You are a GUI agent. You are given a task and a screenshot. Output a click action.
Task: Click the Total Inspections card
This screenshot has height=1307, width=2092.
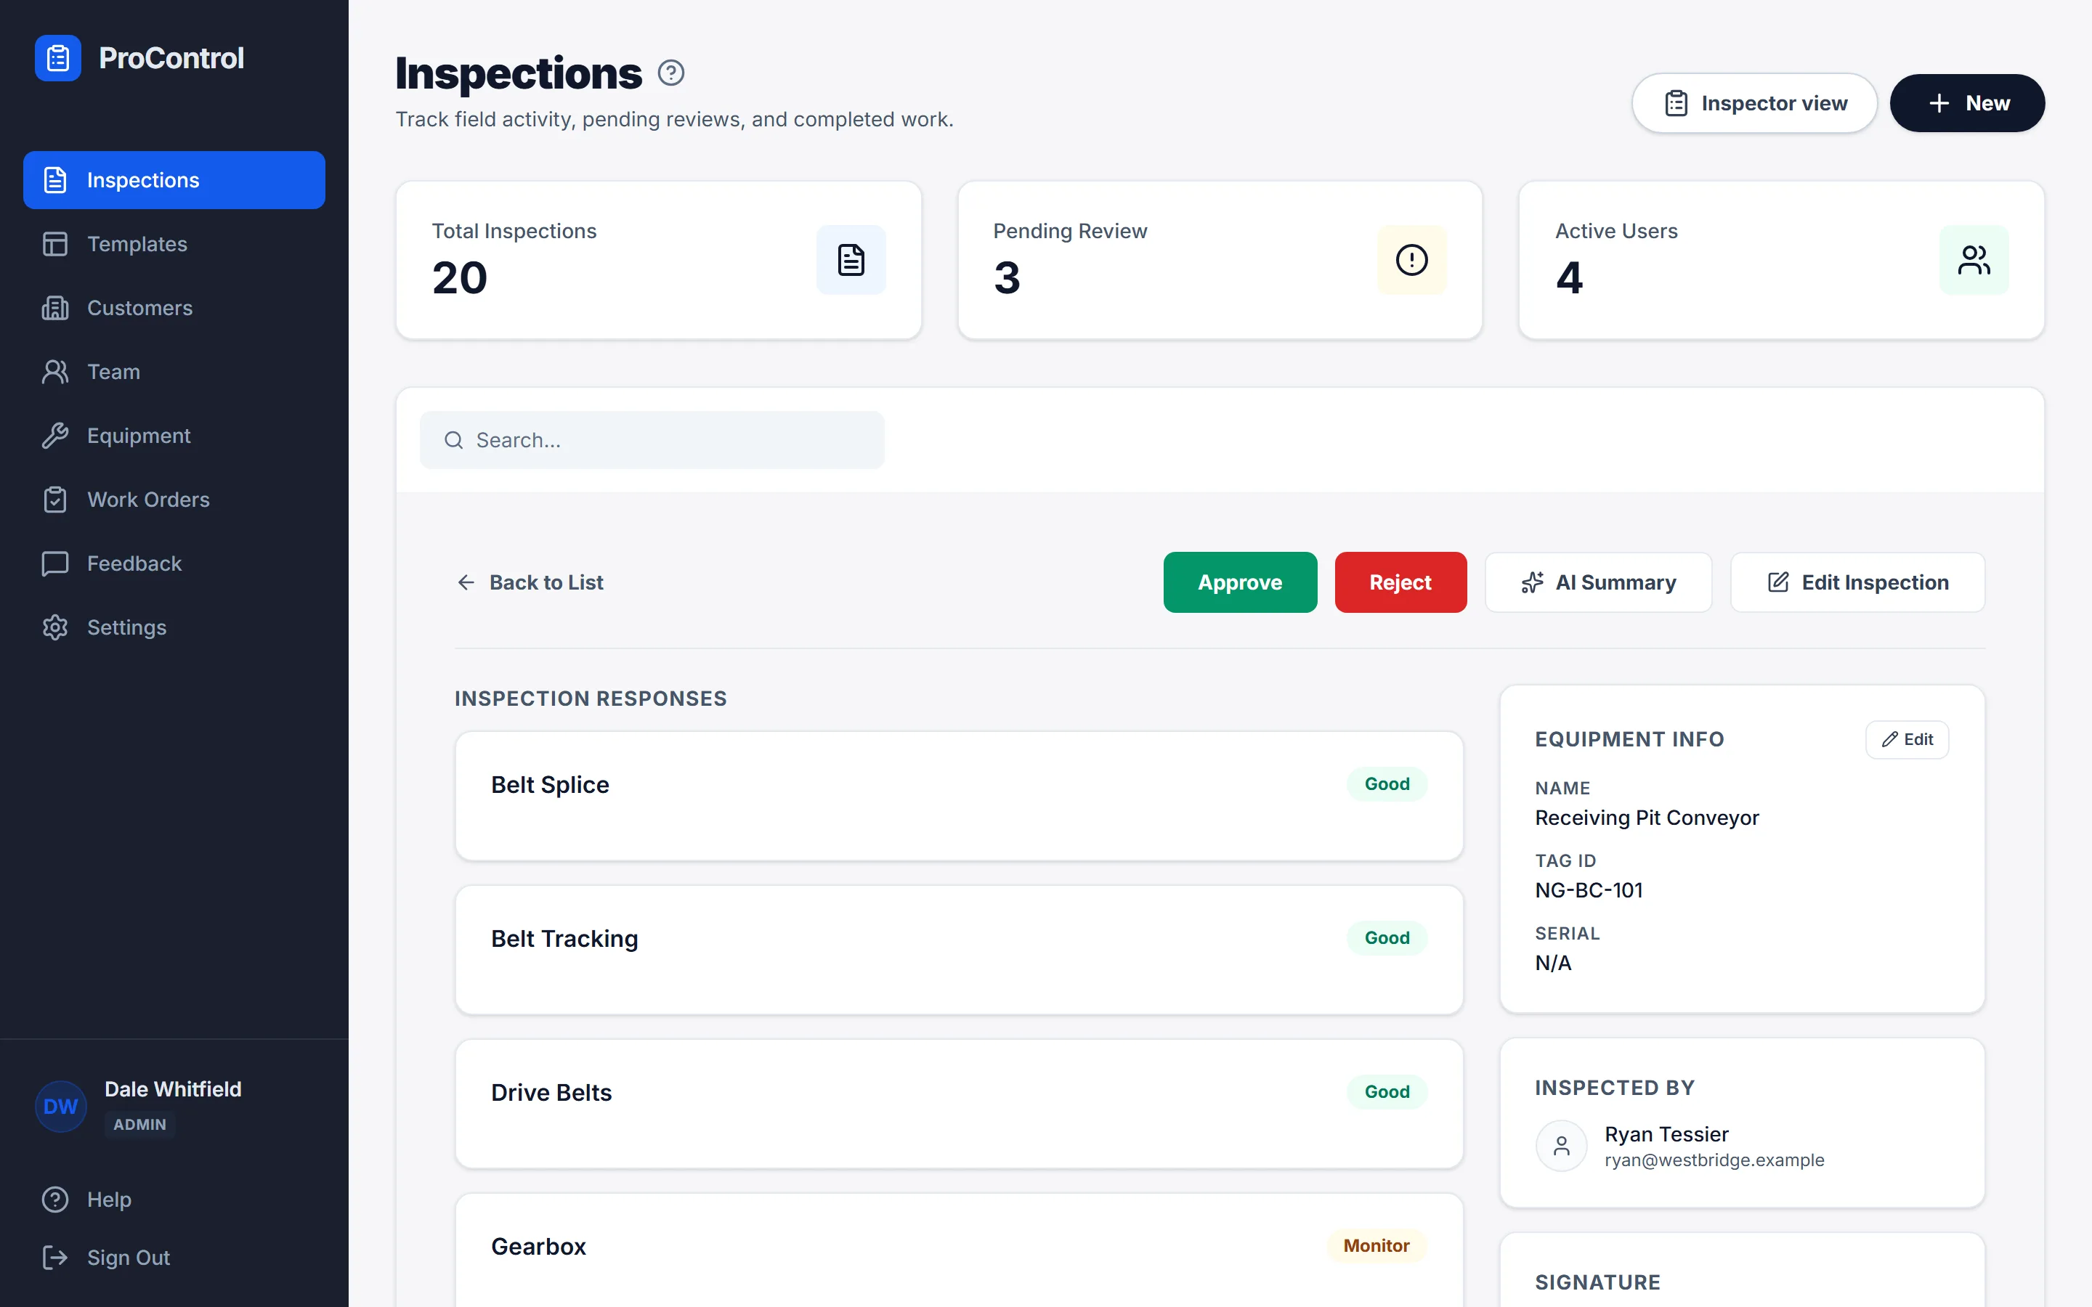point(659,260)
